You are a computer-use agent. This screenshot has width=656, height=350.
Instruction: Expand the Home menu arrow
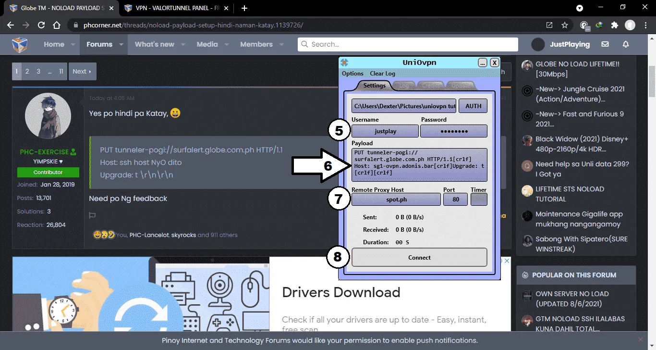(73, 44)
